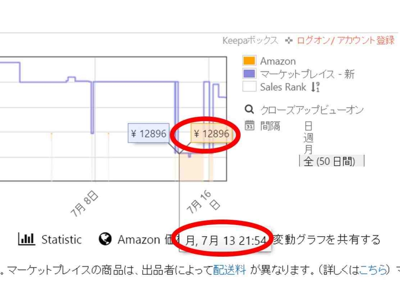Toggle the Marketplace new purple swatch
The width and height of the screenshot is (400, 301).
[249, 74]
